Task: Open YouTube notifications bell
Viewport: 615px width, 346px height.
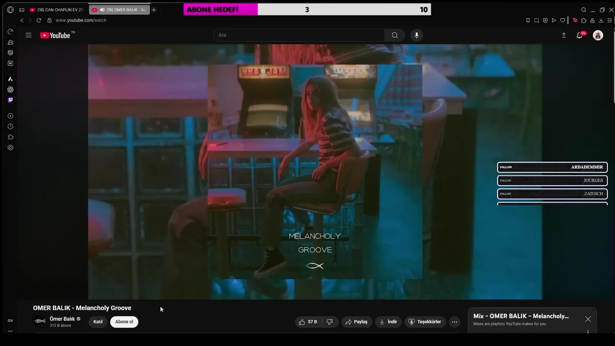Action: [580, 35]
